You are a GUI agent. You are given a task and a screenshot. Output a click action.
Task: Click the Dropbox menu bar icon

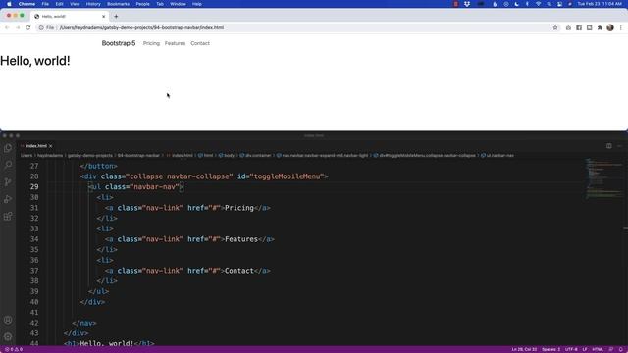point(467,4)
